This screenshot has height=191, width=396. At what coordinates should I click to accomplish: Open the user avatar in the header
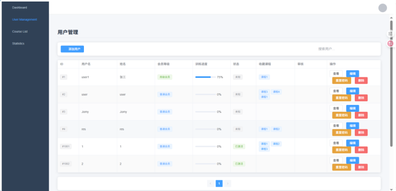(382, 8)
